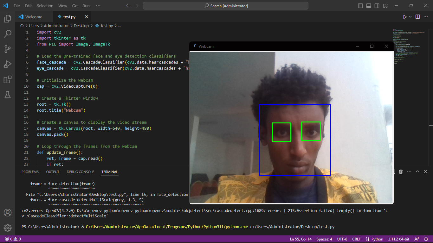Open the Testing flask icon view
Image resolution: width=433 pixels, height=243 pixels.
click(x=8, y=94)
